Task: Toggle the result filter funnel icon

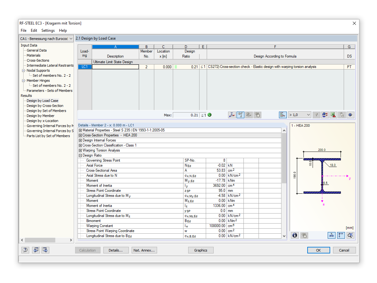Action: [x=316, y=115]
